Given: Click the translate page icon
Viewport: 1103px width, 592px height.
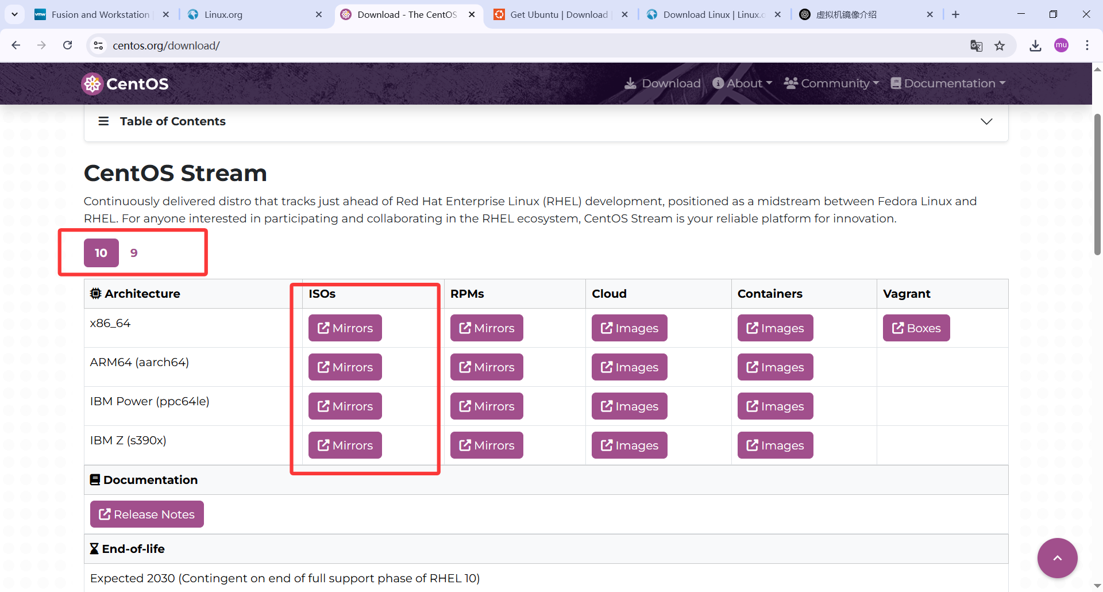Looking at the screenshot, I should [x=976, y=45].
